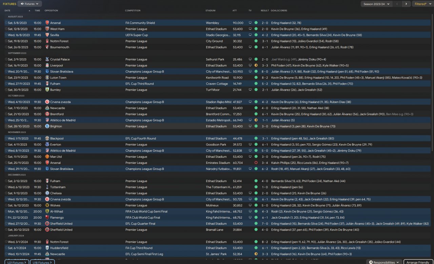
Task: Click the Crystal Palace club crest
Action: point(47,60)
